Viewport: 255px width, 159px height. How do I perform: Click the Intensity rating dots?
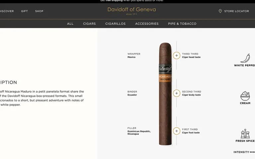click(252, 152)
